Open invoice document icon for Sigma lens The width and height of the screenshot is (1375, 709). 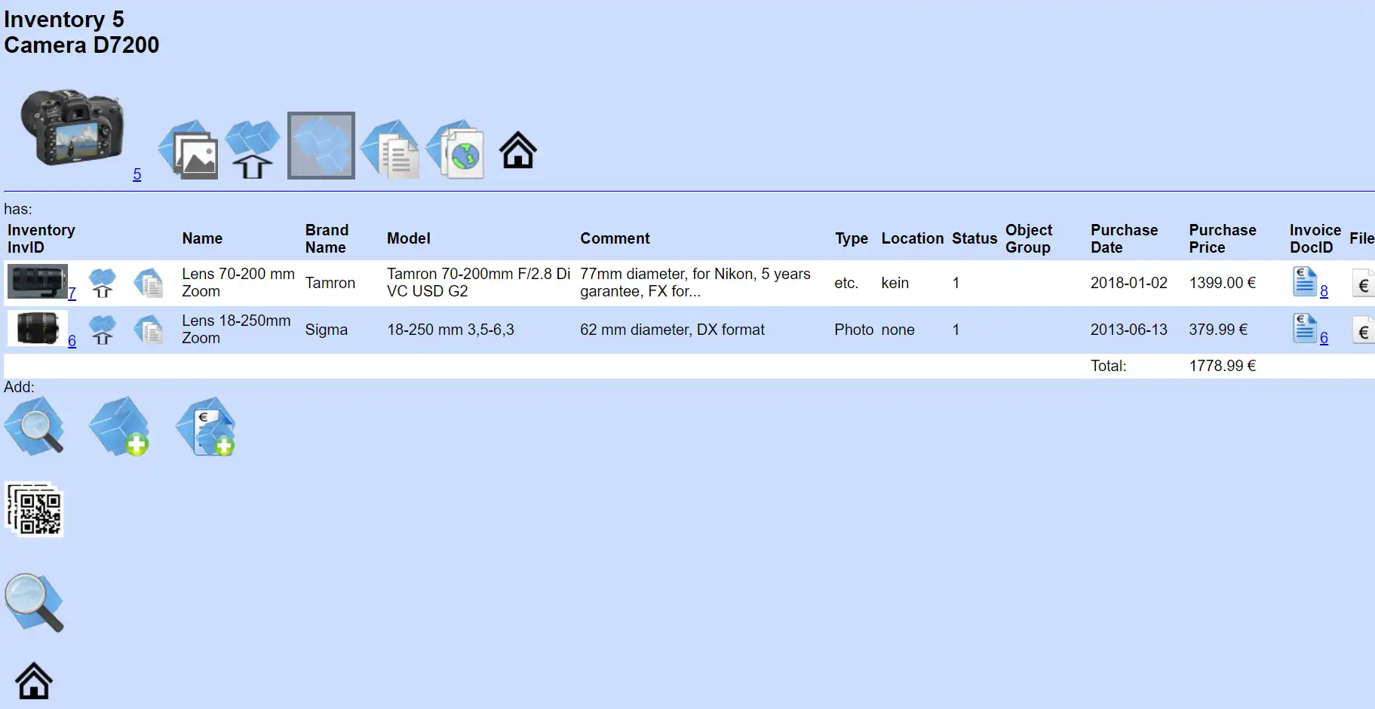(x=1305, y=329)
